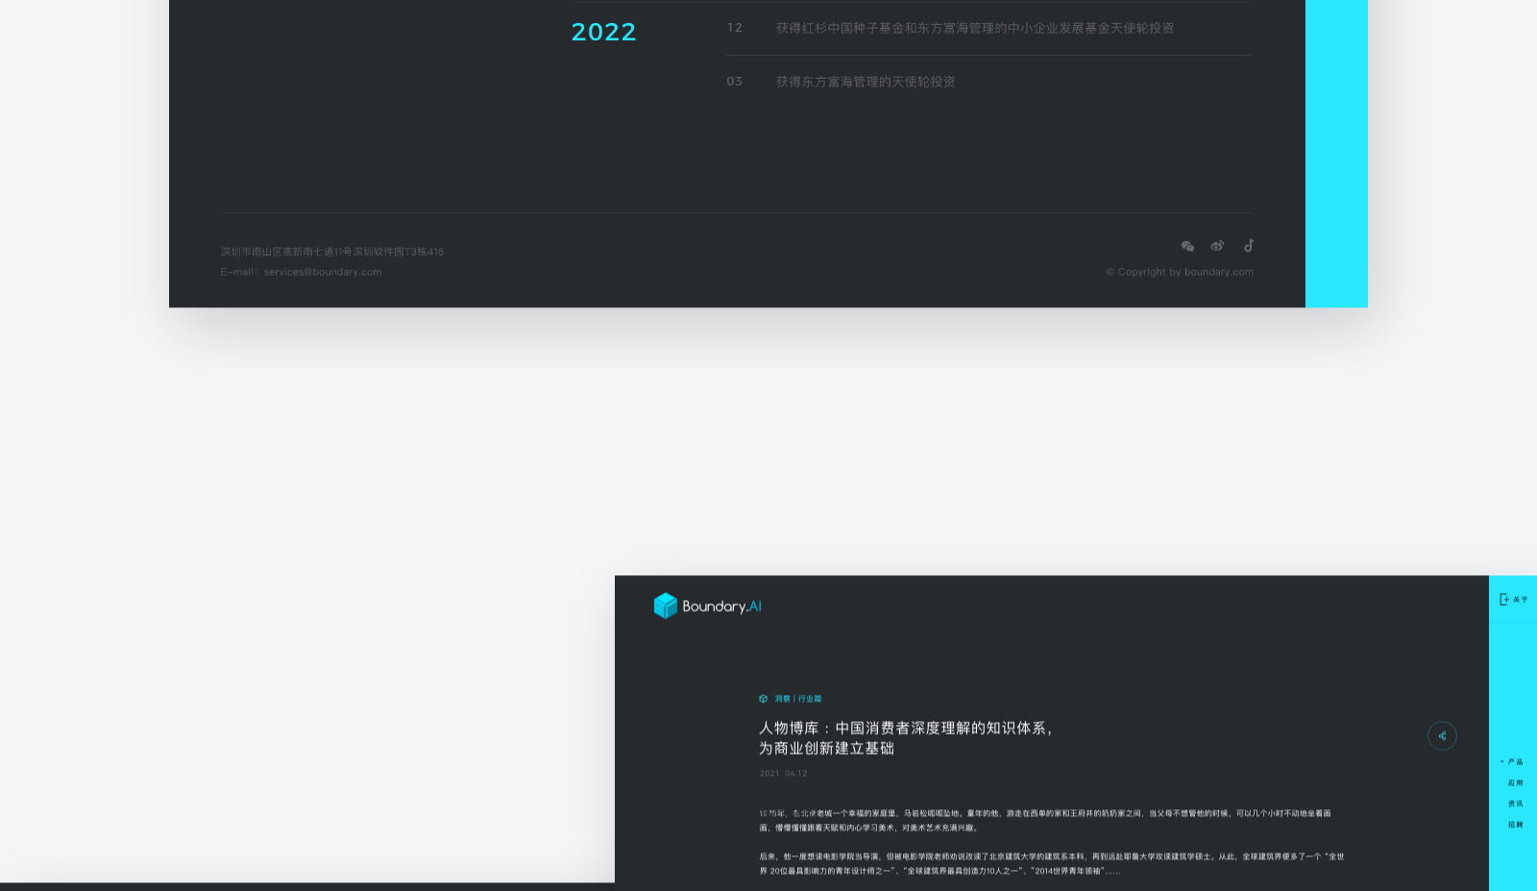
Task: Click the small cube icon before 洞察 tag
Action: click(x=763, y=699)
